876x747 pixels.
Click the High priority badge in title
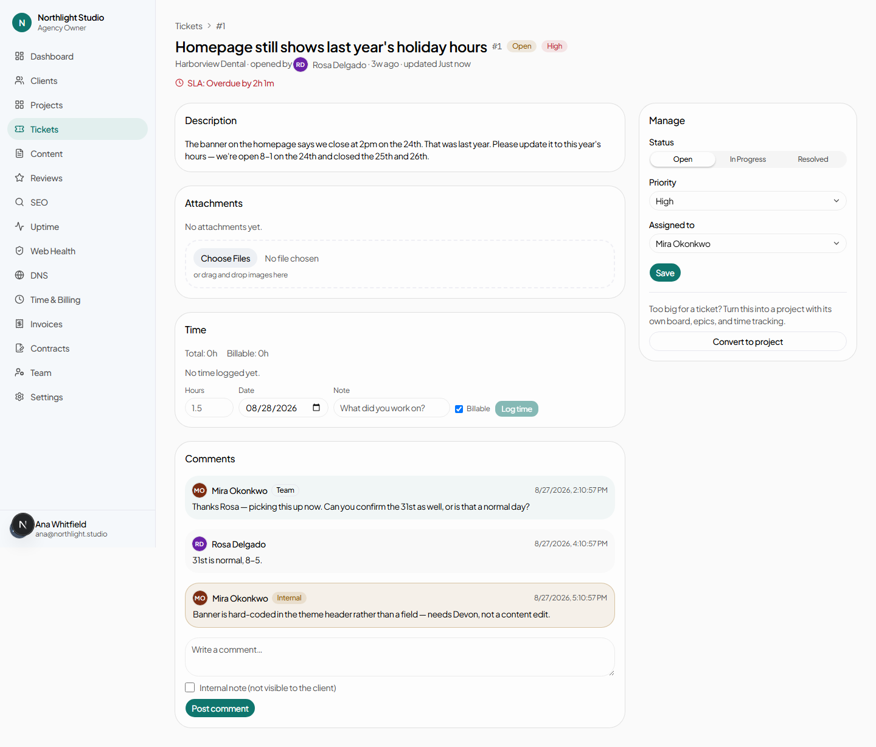click(554, 46)
